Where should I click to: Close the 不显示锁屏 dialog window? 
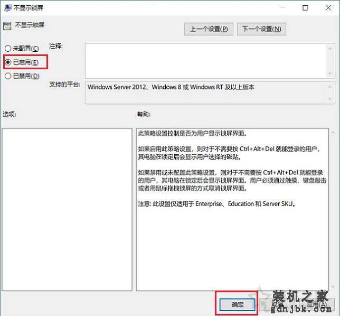pyautogui.click(x=328, y=8)
